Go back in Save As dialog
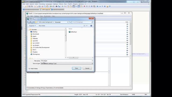172x97 pixels. (x=29, y=22)
